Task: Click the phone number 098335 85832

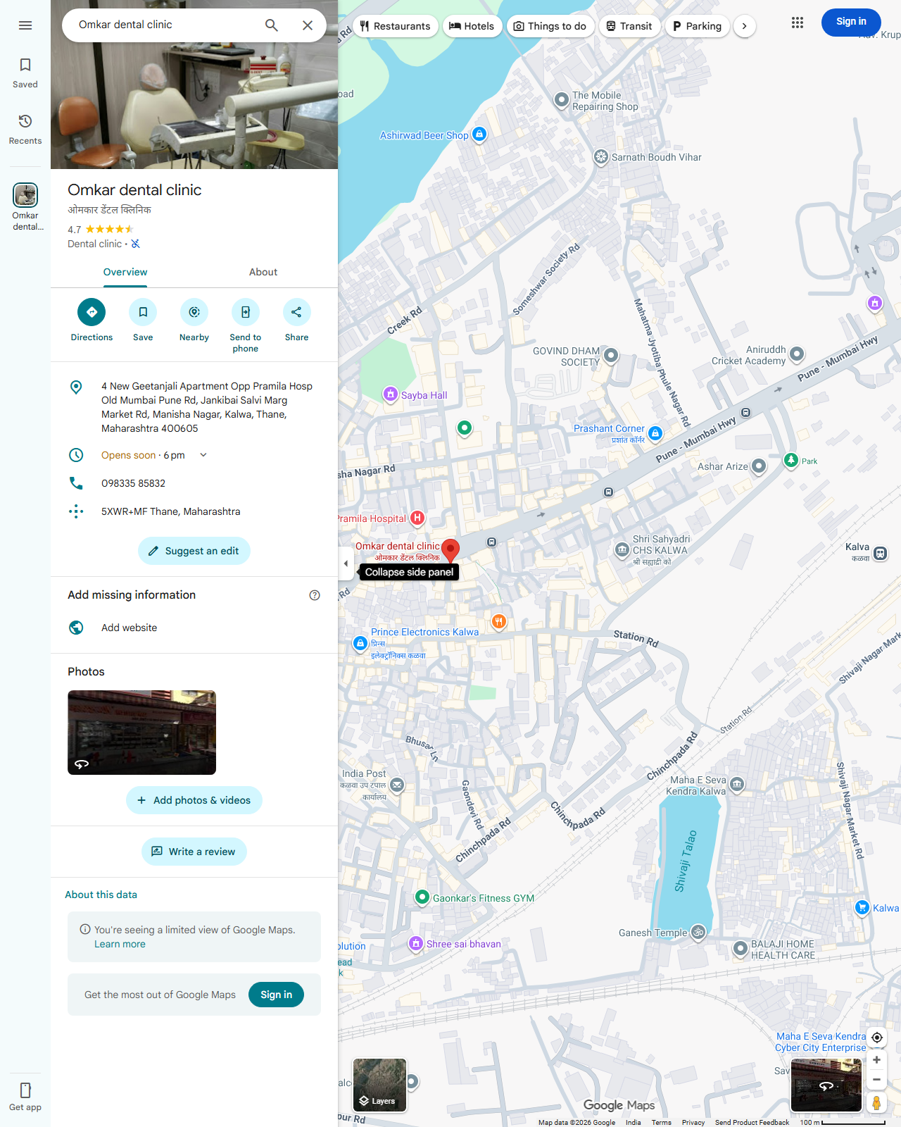Action: pos(133,483)
